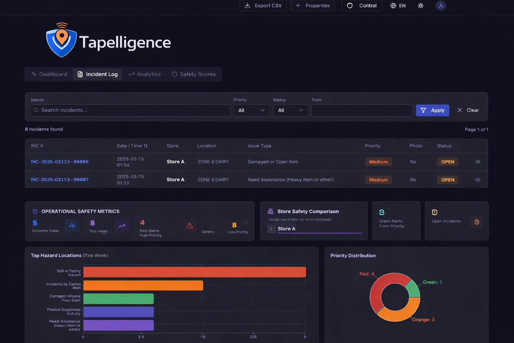Switch language via the EN globe
Image resolution: width=514 pixels, height=343 pixels.
(398, 6)
